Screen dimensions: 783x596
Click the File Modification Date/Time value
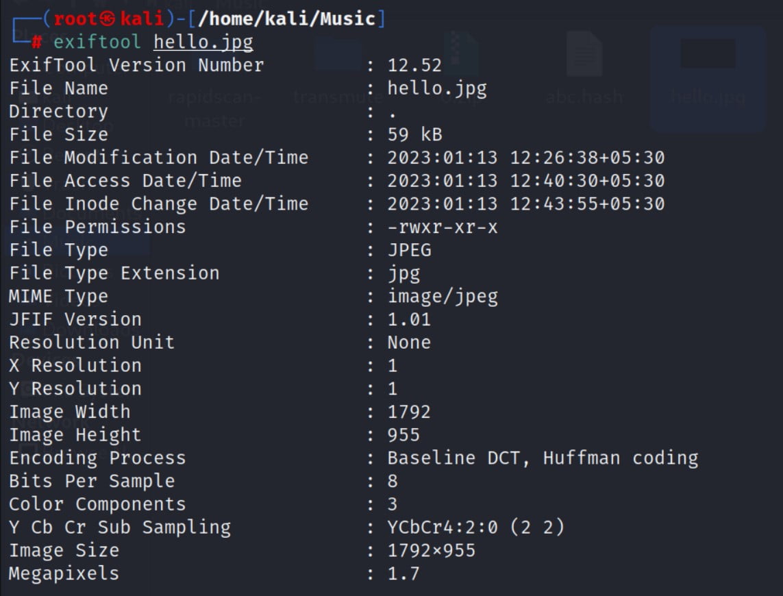[x=525, y=158]
